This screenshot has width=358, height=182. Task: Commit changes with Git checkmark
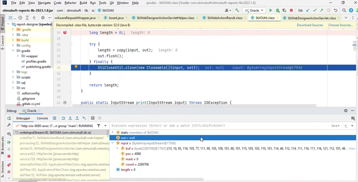(x=315, y=10)
